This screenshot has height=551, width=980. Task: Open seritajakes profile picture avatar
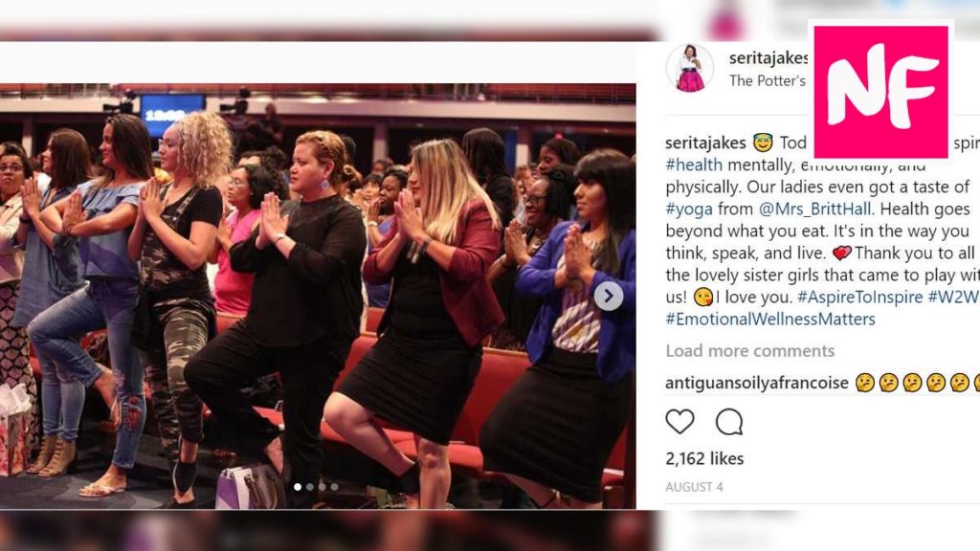point(690,68)
